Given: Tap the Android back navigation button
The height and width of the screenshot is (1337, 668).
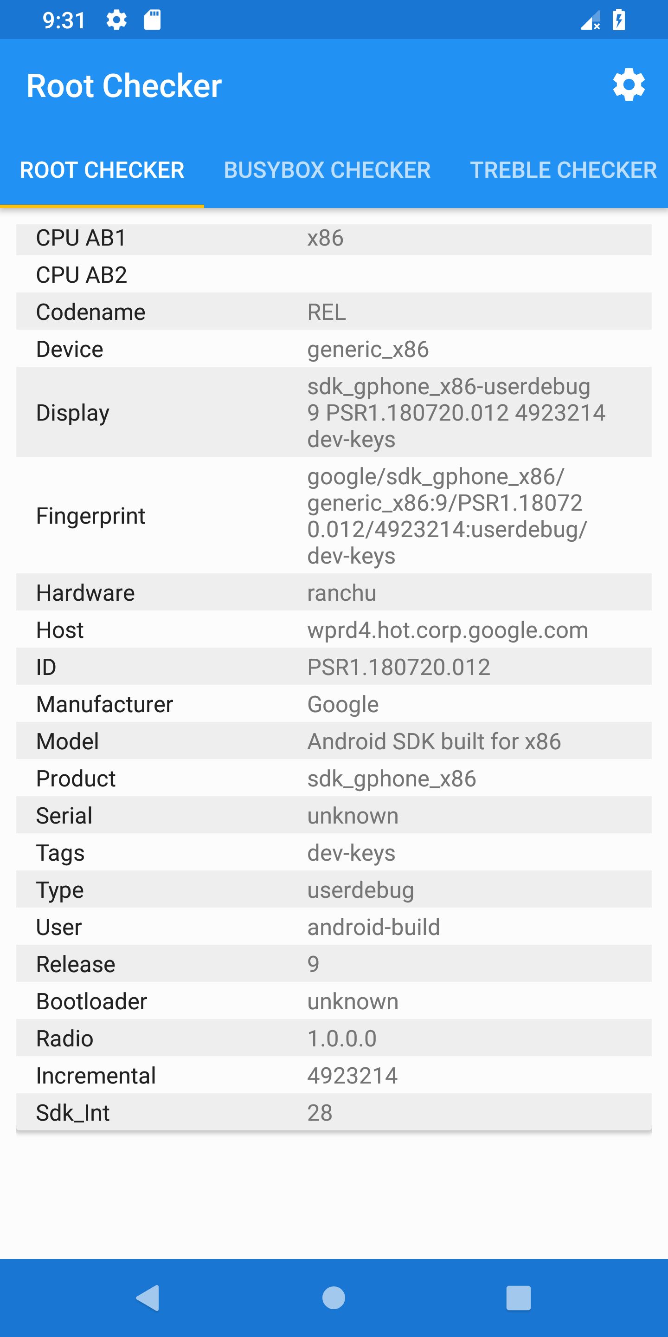Looking at the screenshot, I should click(148, 1298).
